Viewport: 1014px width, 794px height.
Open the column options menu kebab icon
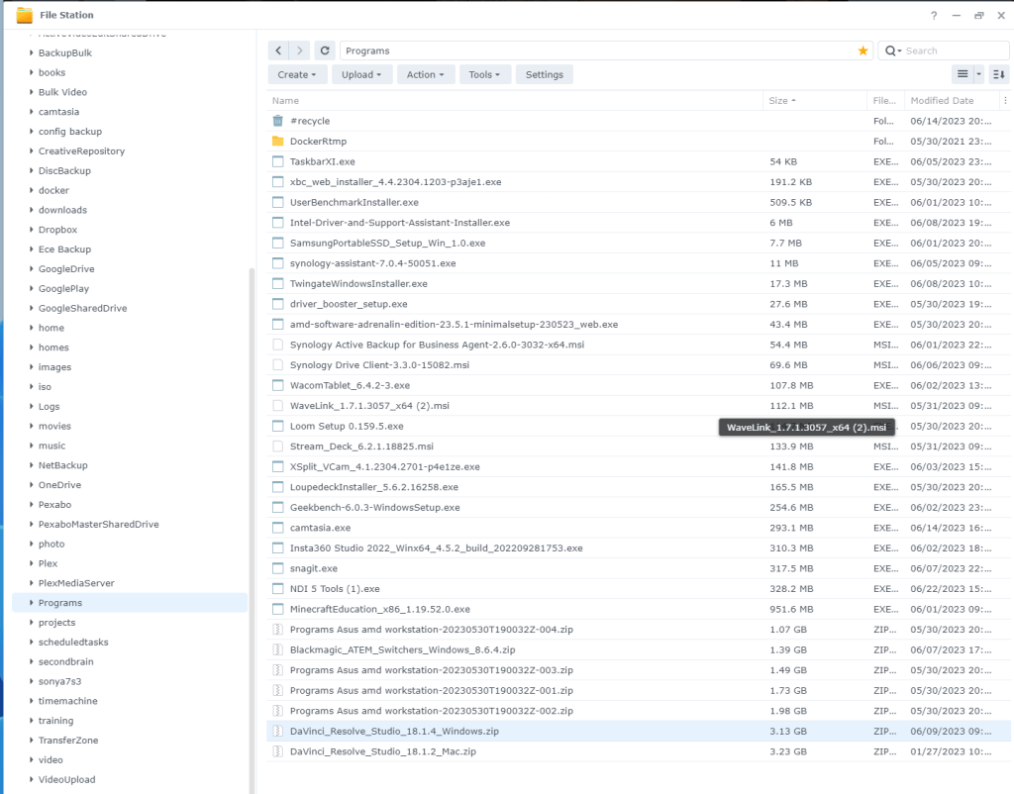pos(1005,100)
